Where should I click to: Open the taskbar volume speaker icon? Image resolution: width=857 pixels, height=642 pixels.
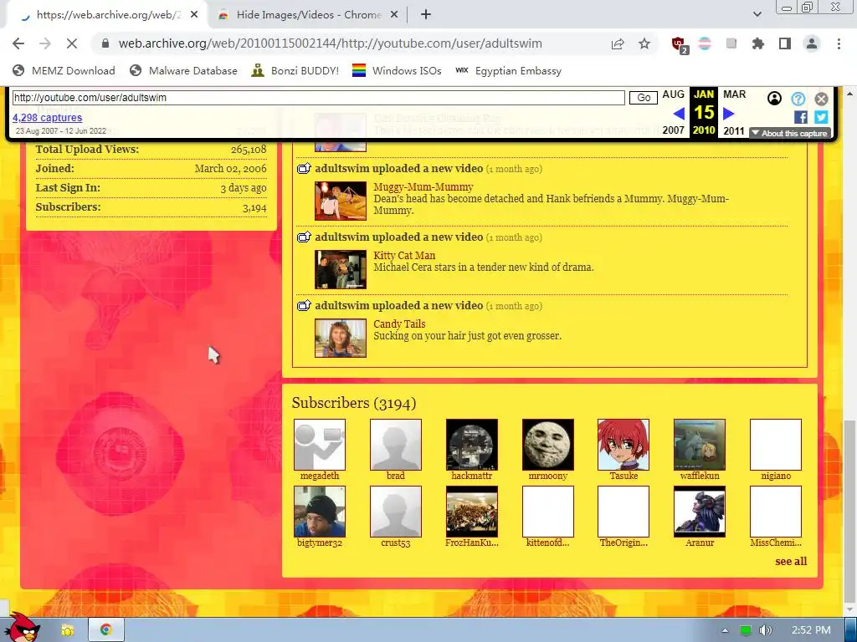point(765,630)
